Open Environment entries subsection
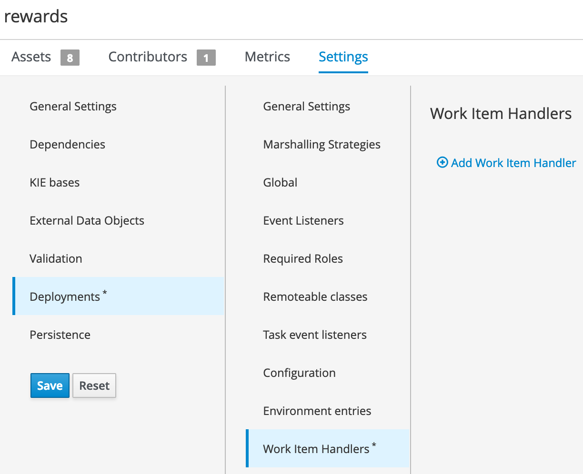 pos(317,411)
